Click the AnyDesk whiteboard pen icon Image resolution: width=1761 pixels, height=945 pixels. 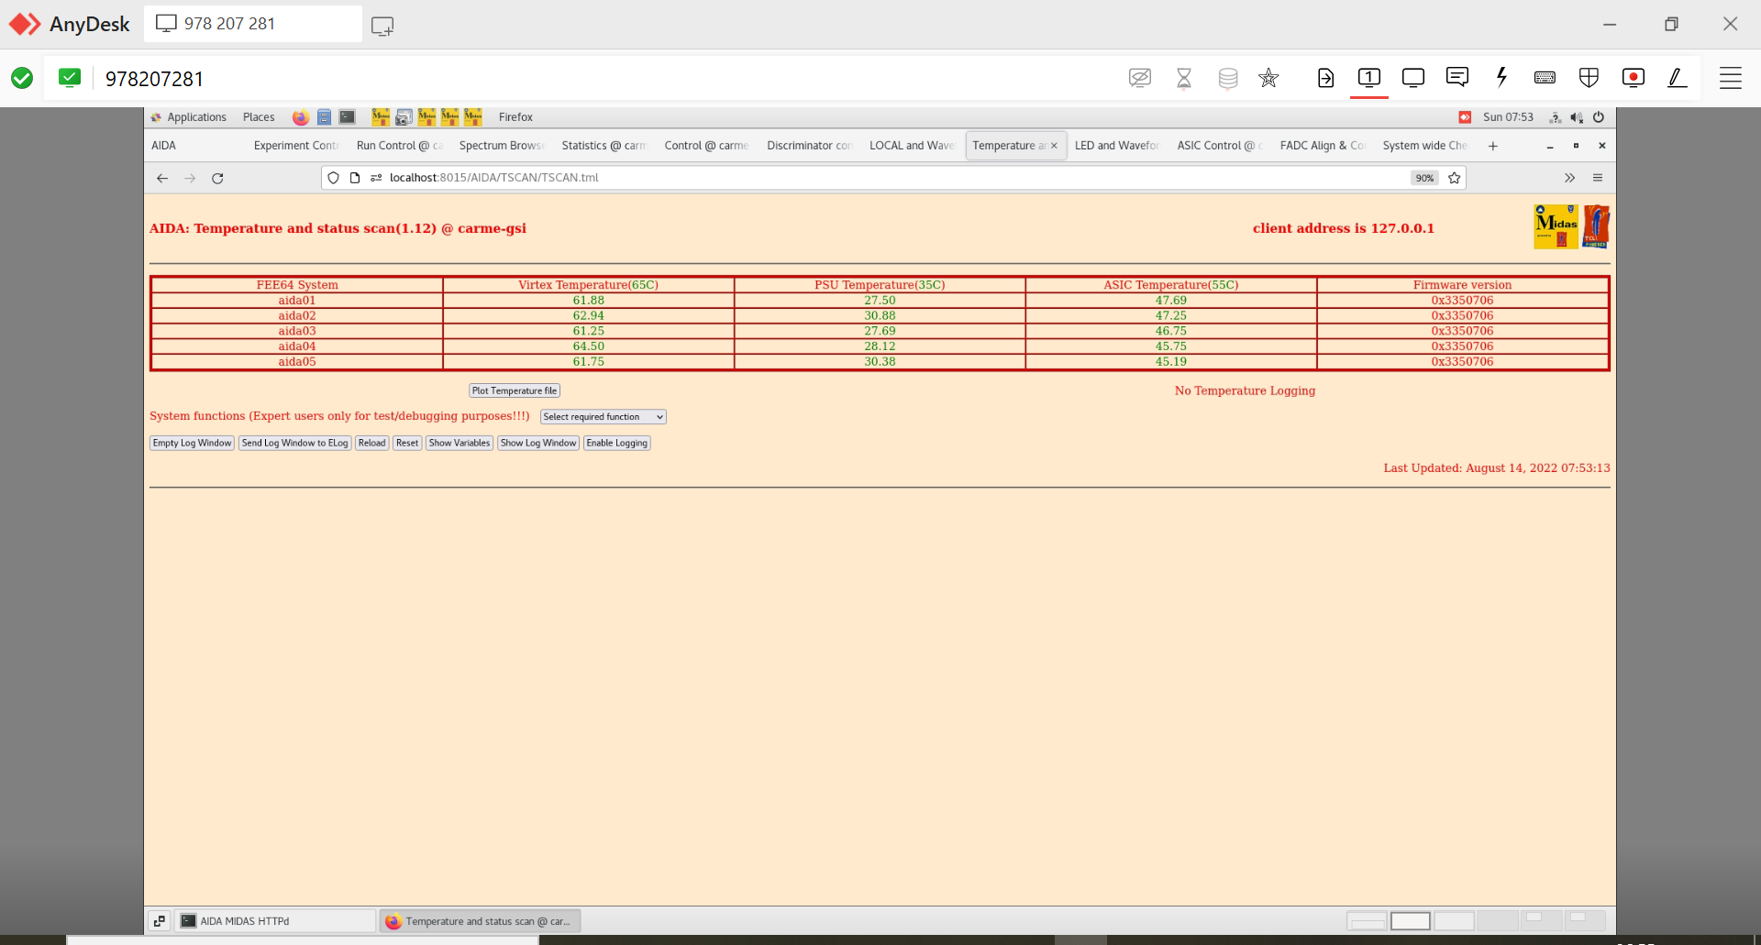1677,78
